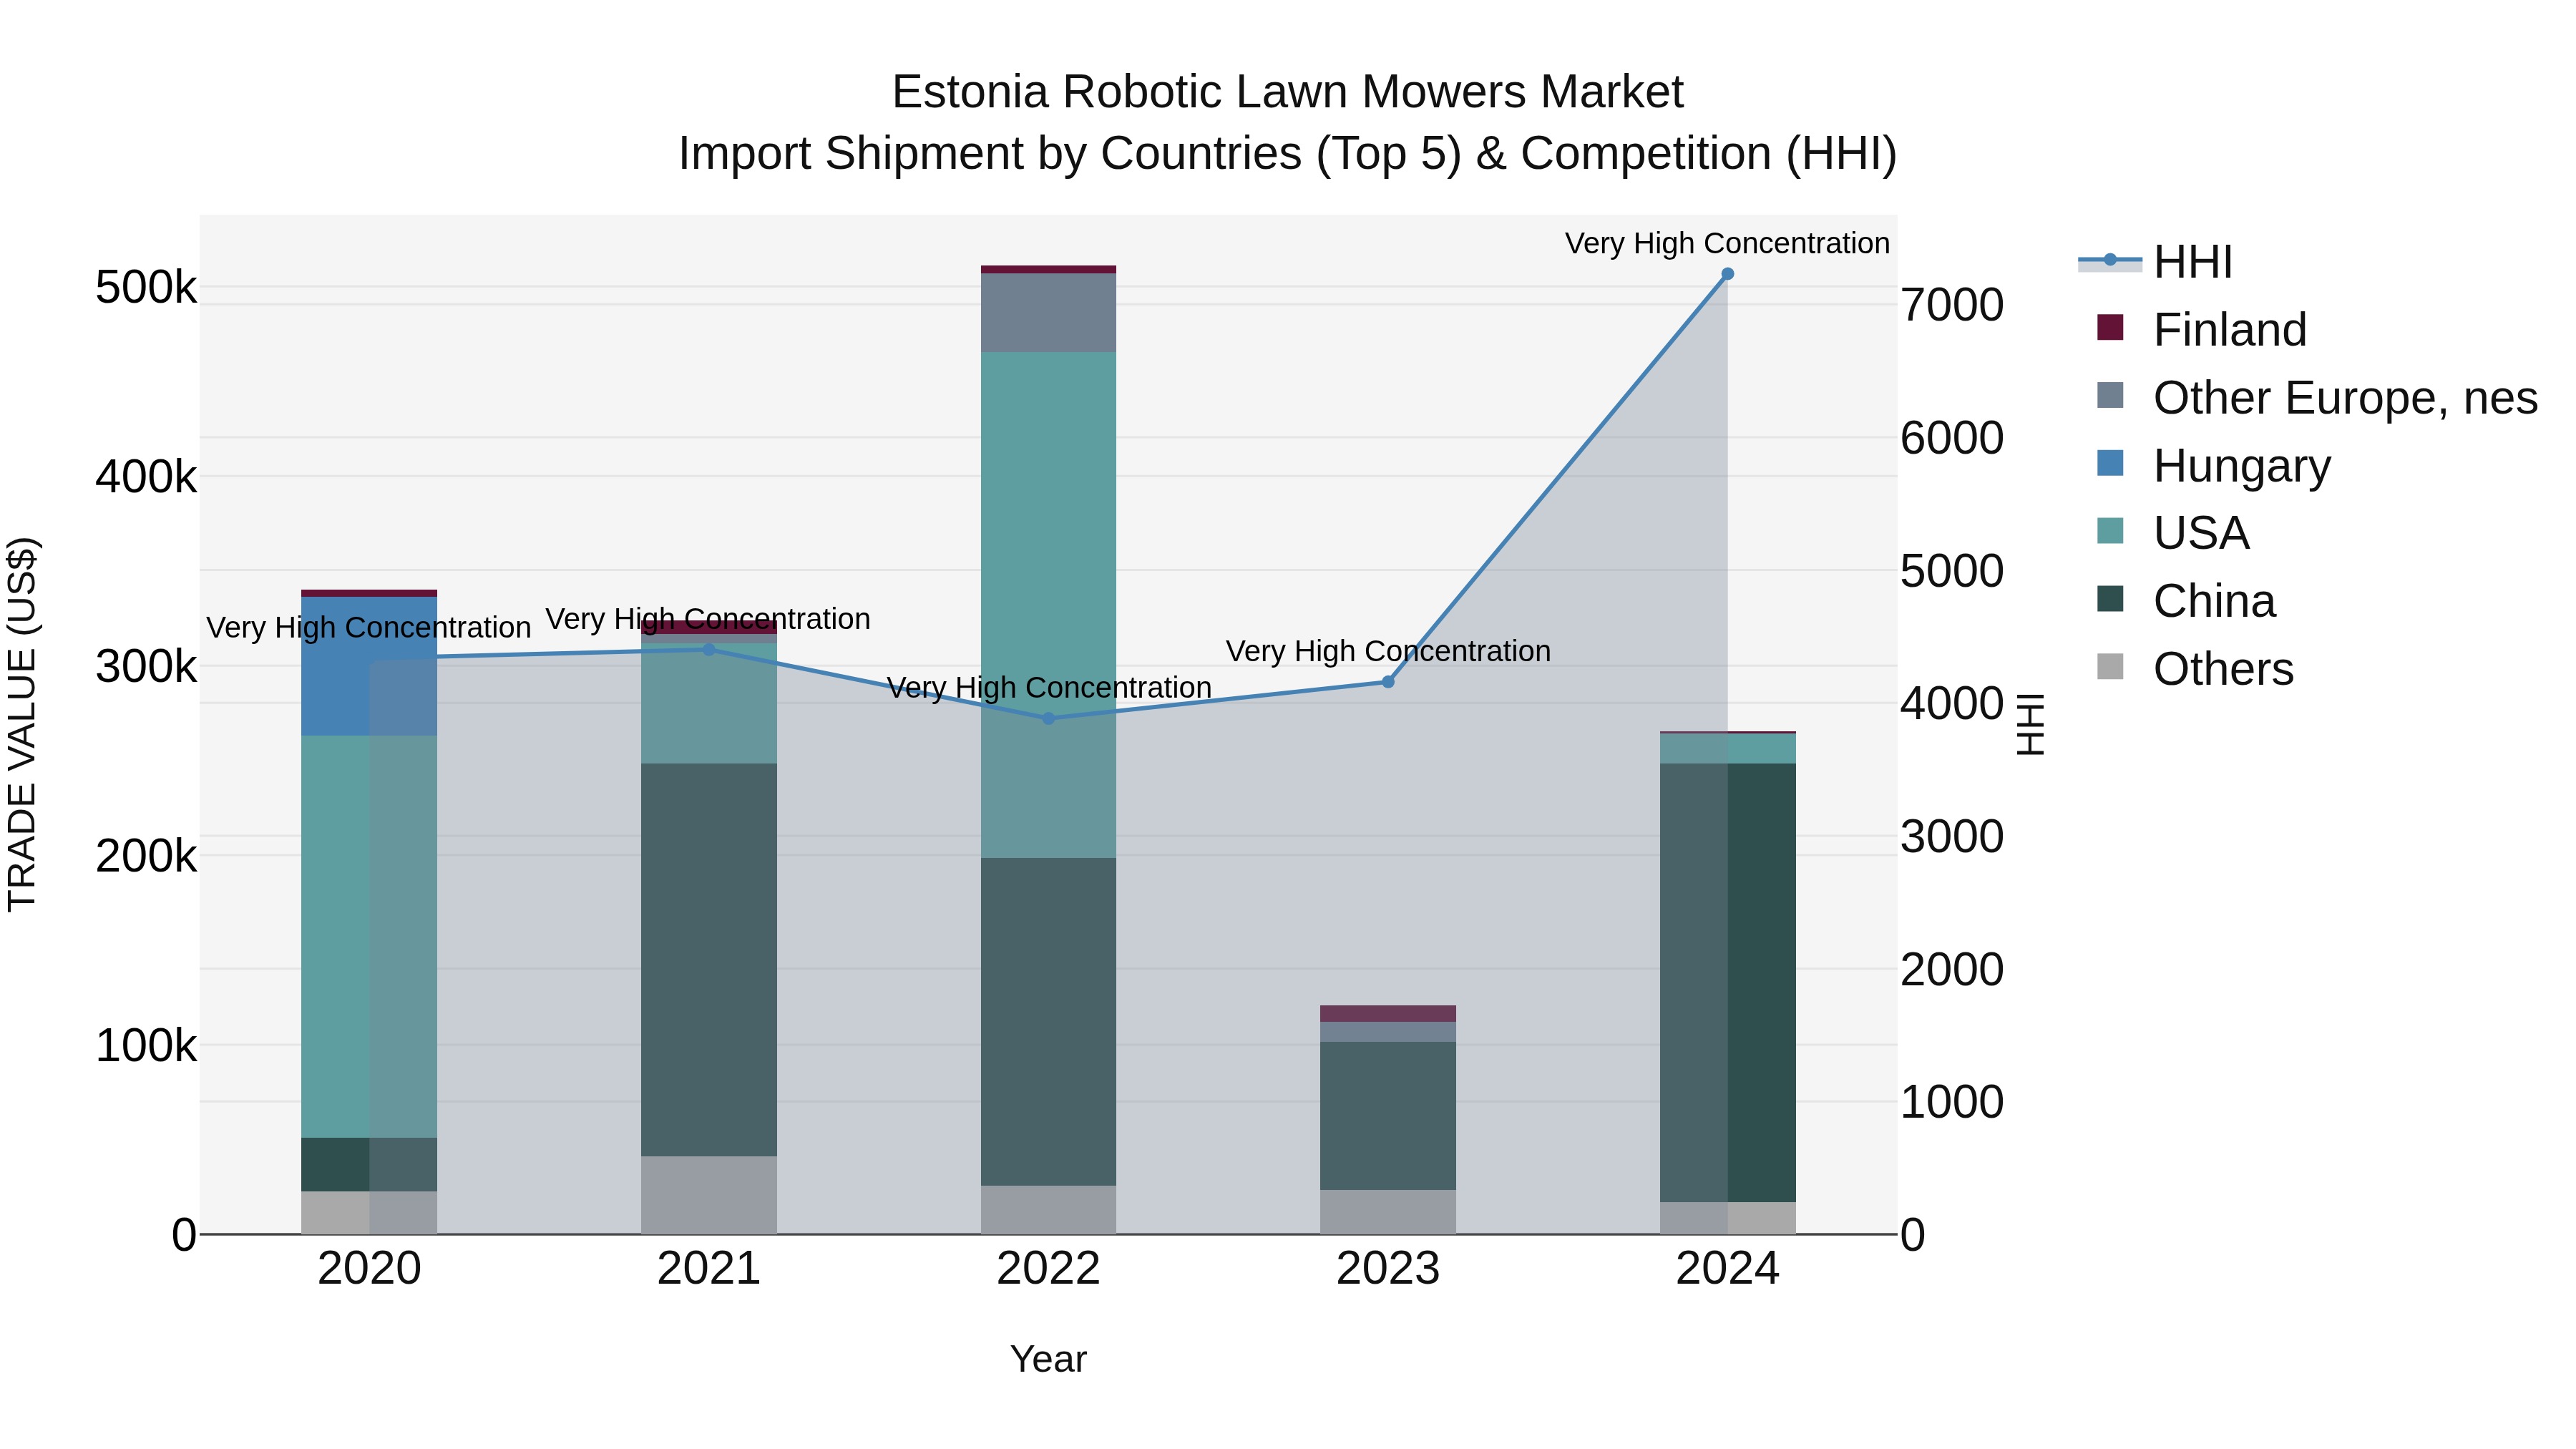Click the USA teal legend swatch

[x=2110, y=530]
